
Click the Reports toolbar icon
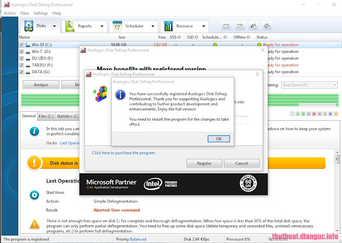point(70,26)
